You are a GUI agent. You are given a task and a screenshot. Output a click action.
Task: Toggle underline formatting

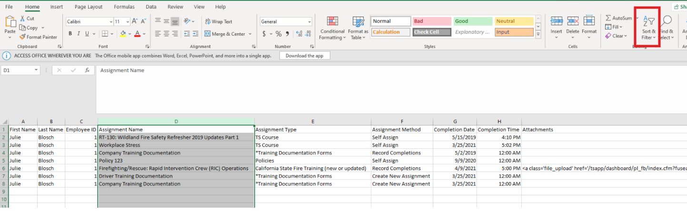87,34
